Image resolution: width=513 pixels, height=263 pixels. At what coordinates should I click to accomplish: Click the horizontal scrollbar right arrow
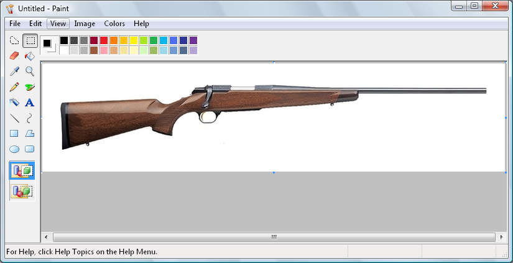tap(501, 238)
